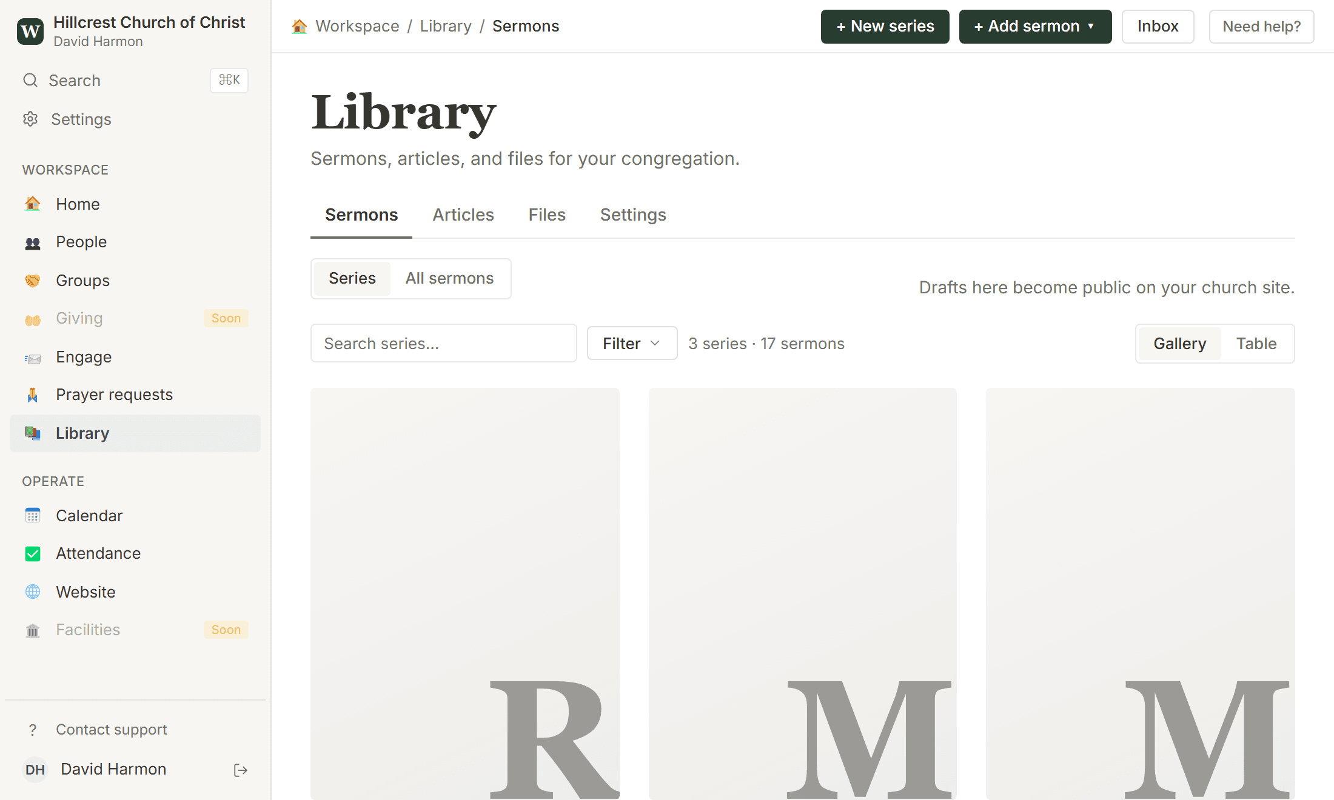
Task: Click the Settings gear icon in sidebar
Action: [30, 119]
